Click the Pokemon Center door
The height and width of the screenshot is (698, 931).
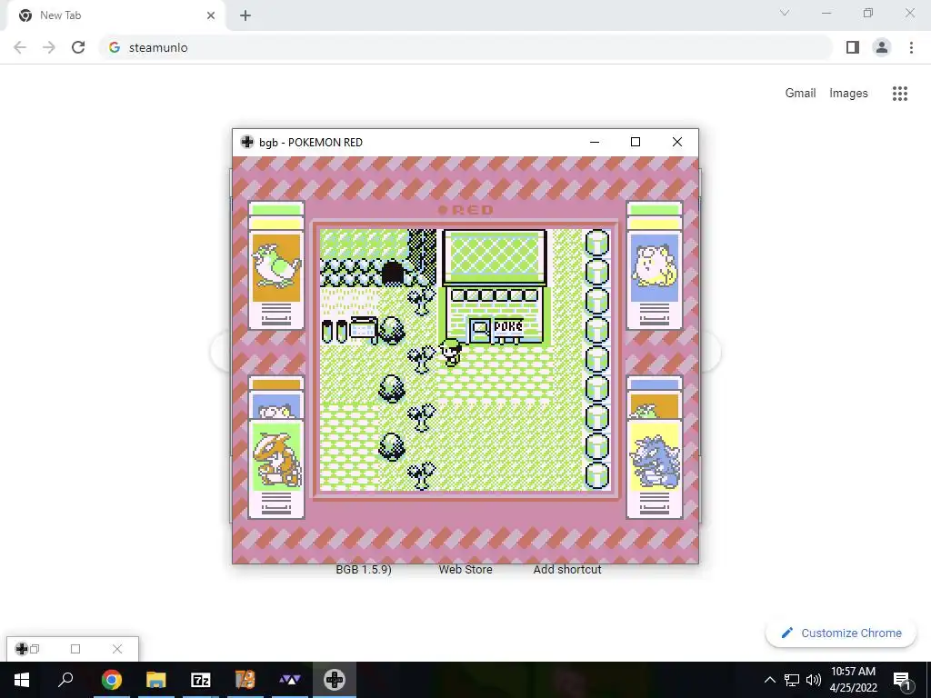(480, 331)
